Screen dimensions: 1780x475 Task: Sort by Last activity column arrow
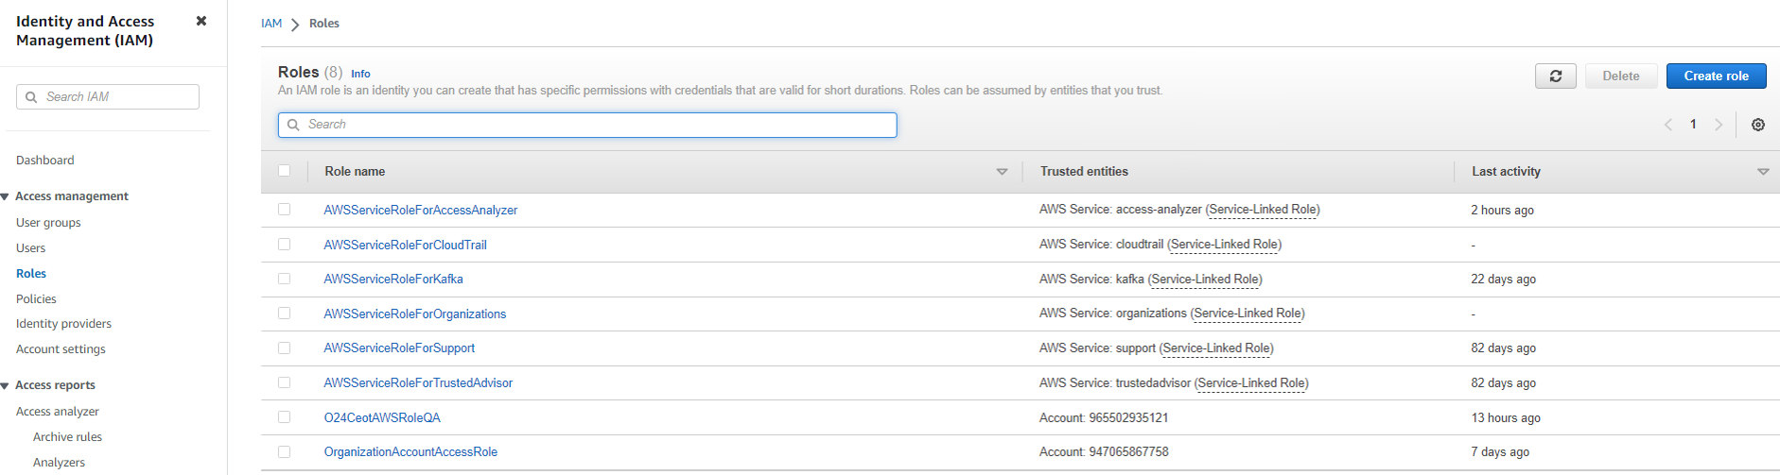pos(1762,172)
